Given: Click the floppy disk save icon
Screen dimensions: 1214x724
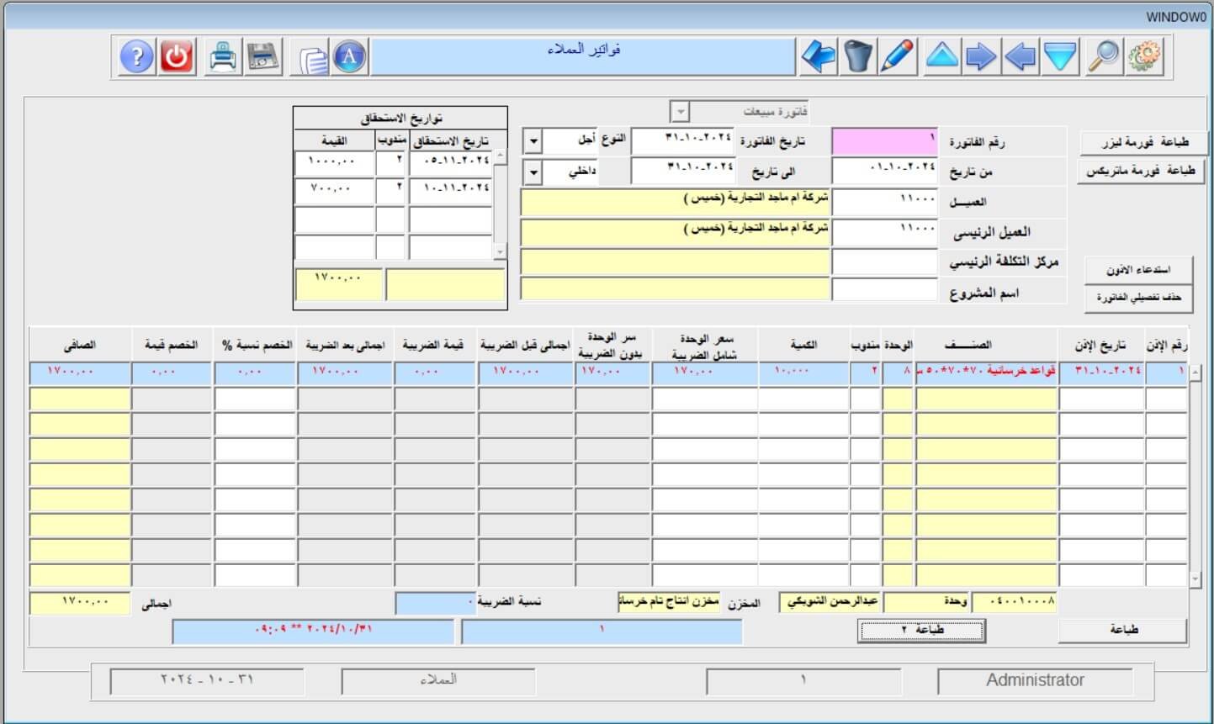Looking at the screenshot, I should pyautogui.click(x=263, y=57).
